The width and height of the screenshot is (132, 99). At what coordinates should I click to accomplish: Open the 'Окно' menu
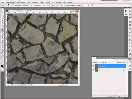[x=64, y=2]
